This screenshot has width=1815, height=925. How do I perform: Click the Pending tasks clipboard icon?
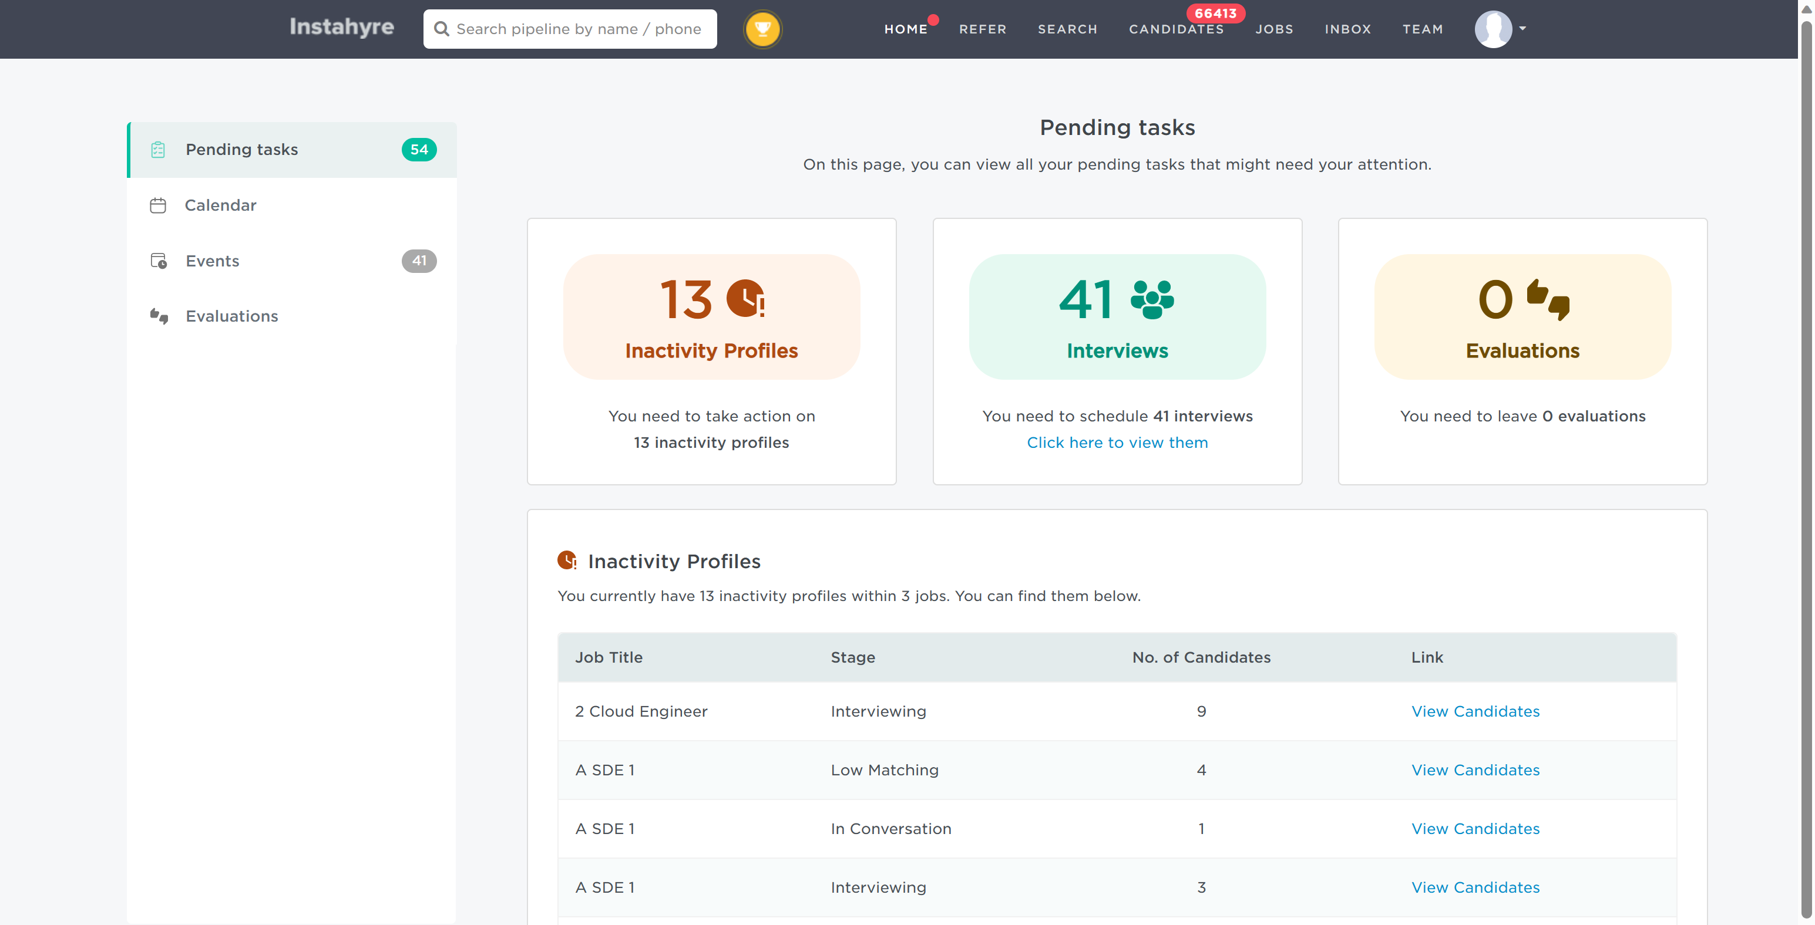pyautogui.click(x=158, y=149)
